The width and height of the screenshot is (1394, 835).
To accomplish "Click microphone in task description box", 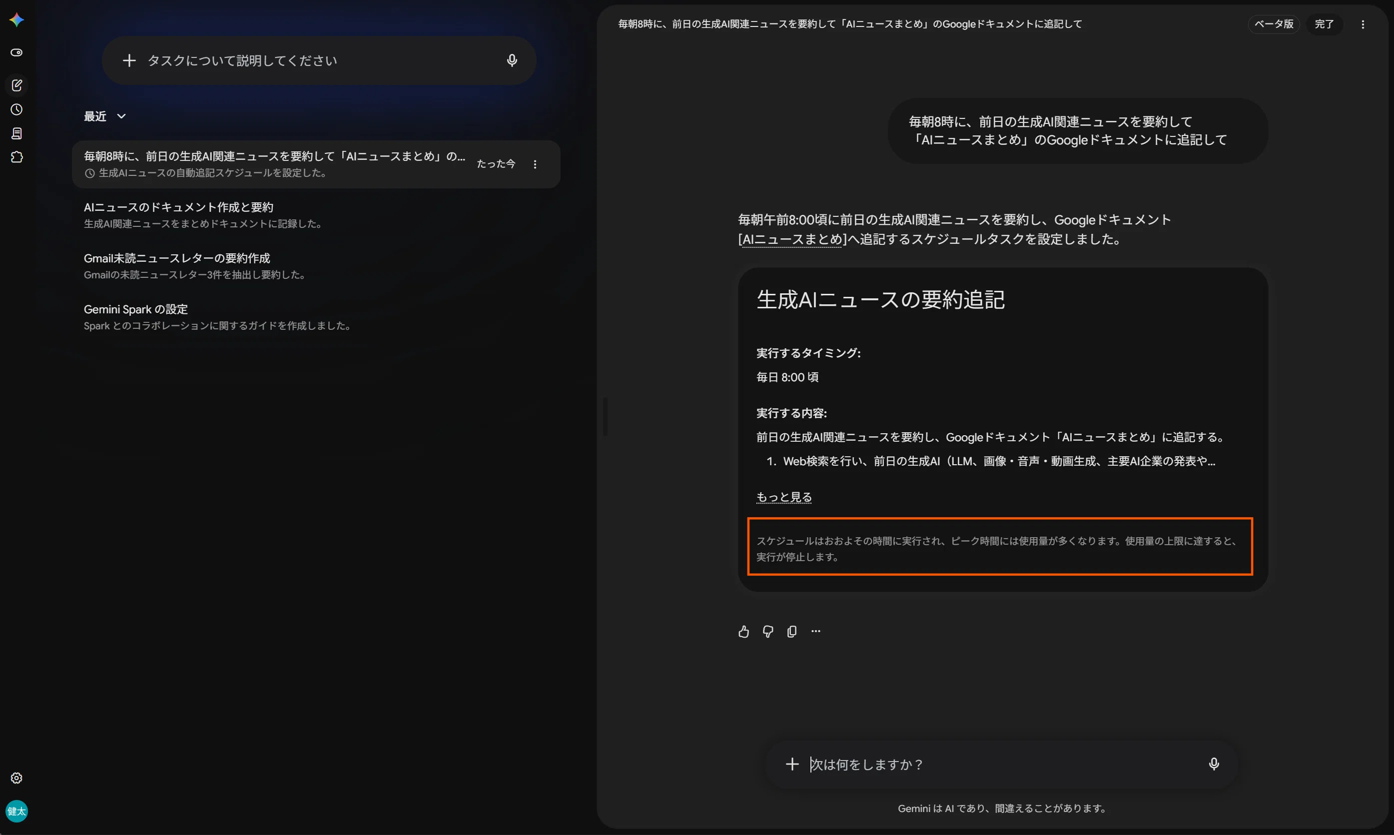I will point(511,60).
